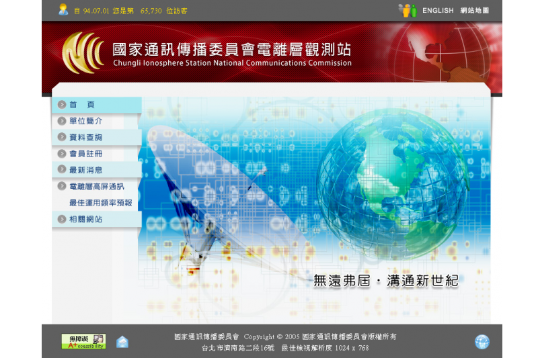
Task: Click the footer address 台北市濟南路二段16號
Action: [x=238, y=348]
